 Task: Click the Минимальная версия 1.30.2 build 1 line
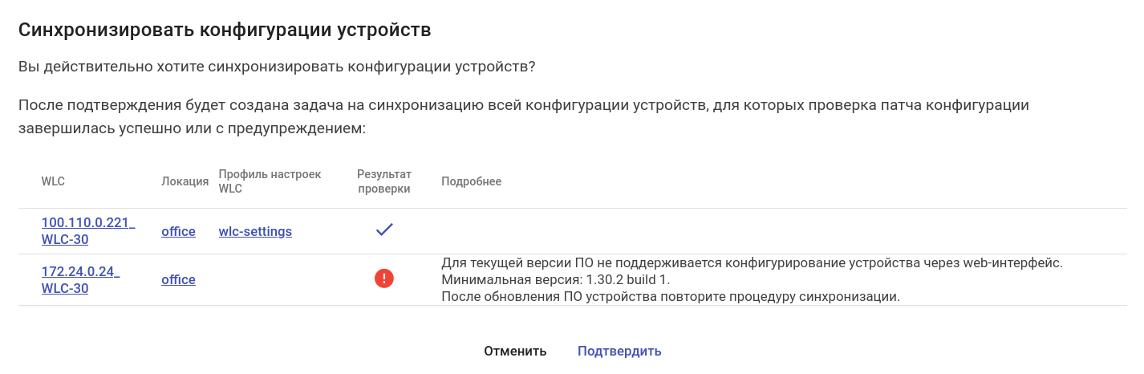pos(555,279)
